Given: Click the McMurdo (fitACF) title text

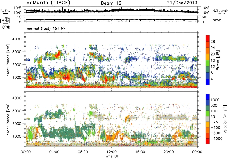Looking at the screenshot, I should [x=48, y=3].
